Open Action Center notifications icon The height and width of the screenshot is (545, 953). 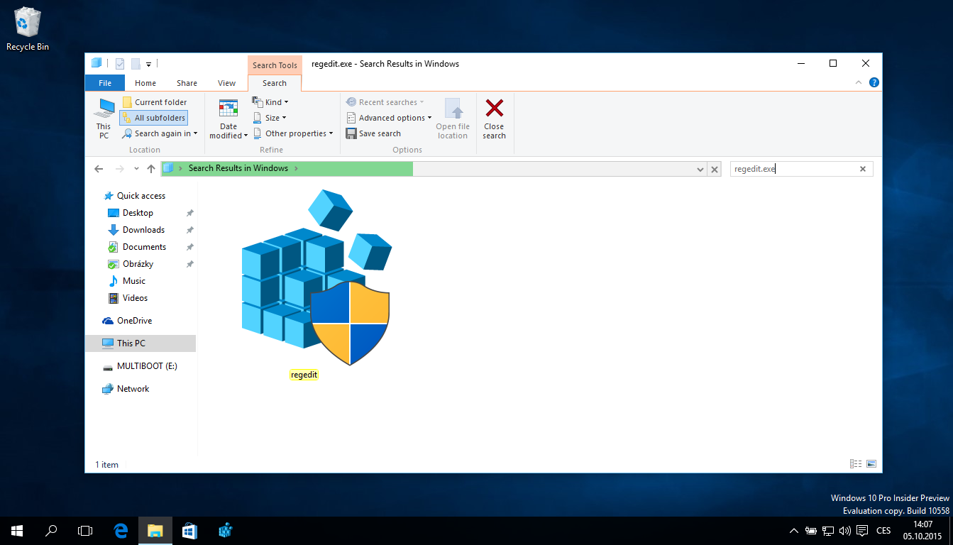(861, 530)
